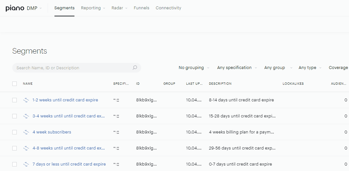This screenshot has width=349, height=171.
Task: Check the 7 days or less row
Action: [x=15, y=164]
